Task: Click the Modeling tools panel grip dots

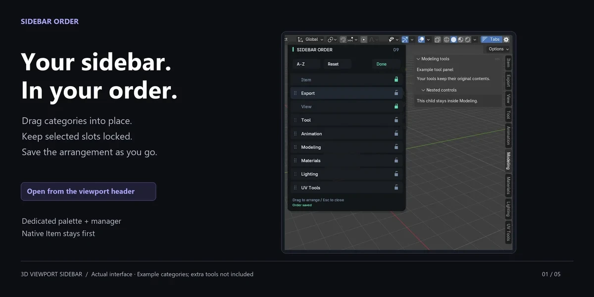Action: click(x=497, y=59)
